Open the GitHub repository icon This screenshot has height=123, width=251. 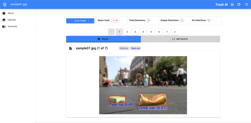(x=239, y=4)
